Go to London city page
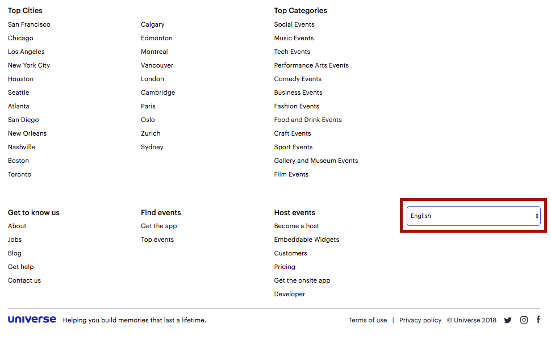 click(x=152, y=79)
